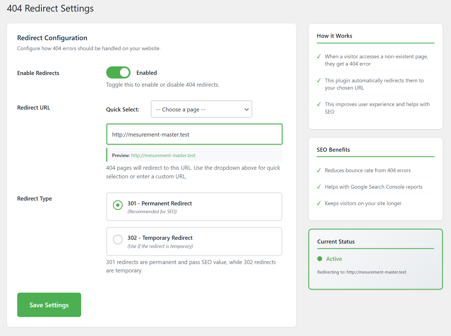Click the How it Works panel heading
This screenshot has width=451, height=336.
[334, 36]
